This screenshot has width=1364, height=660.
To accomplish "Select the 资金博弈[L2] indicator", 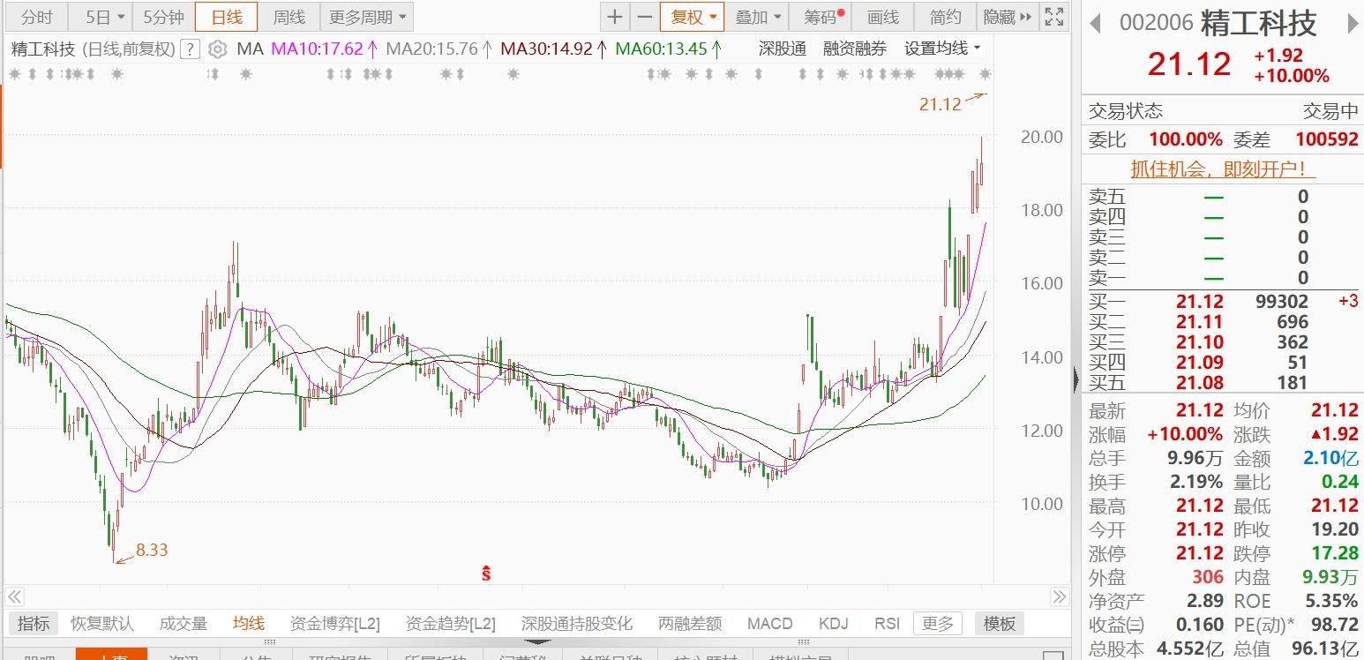I will [x=335, y=624].
